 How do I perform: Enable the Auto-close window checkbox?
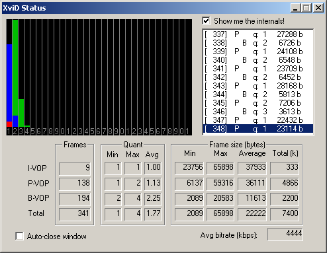19,236
